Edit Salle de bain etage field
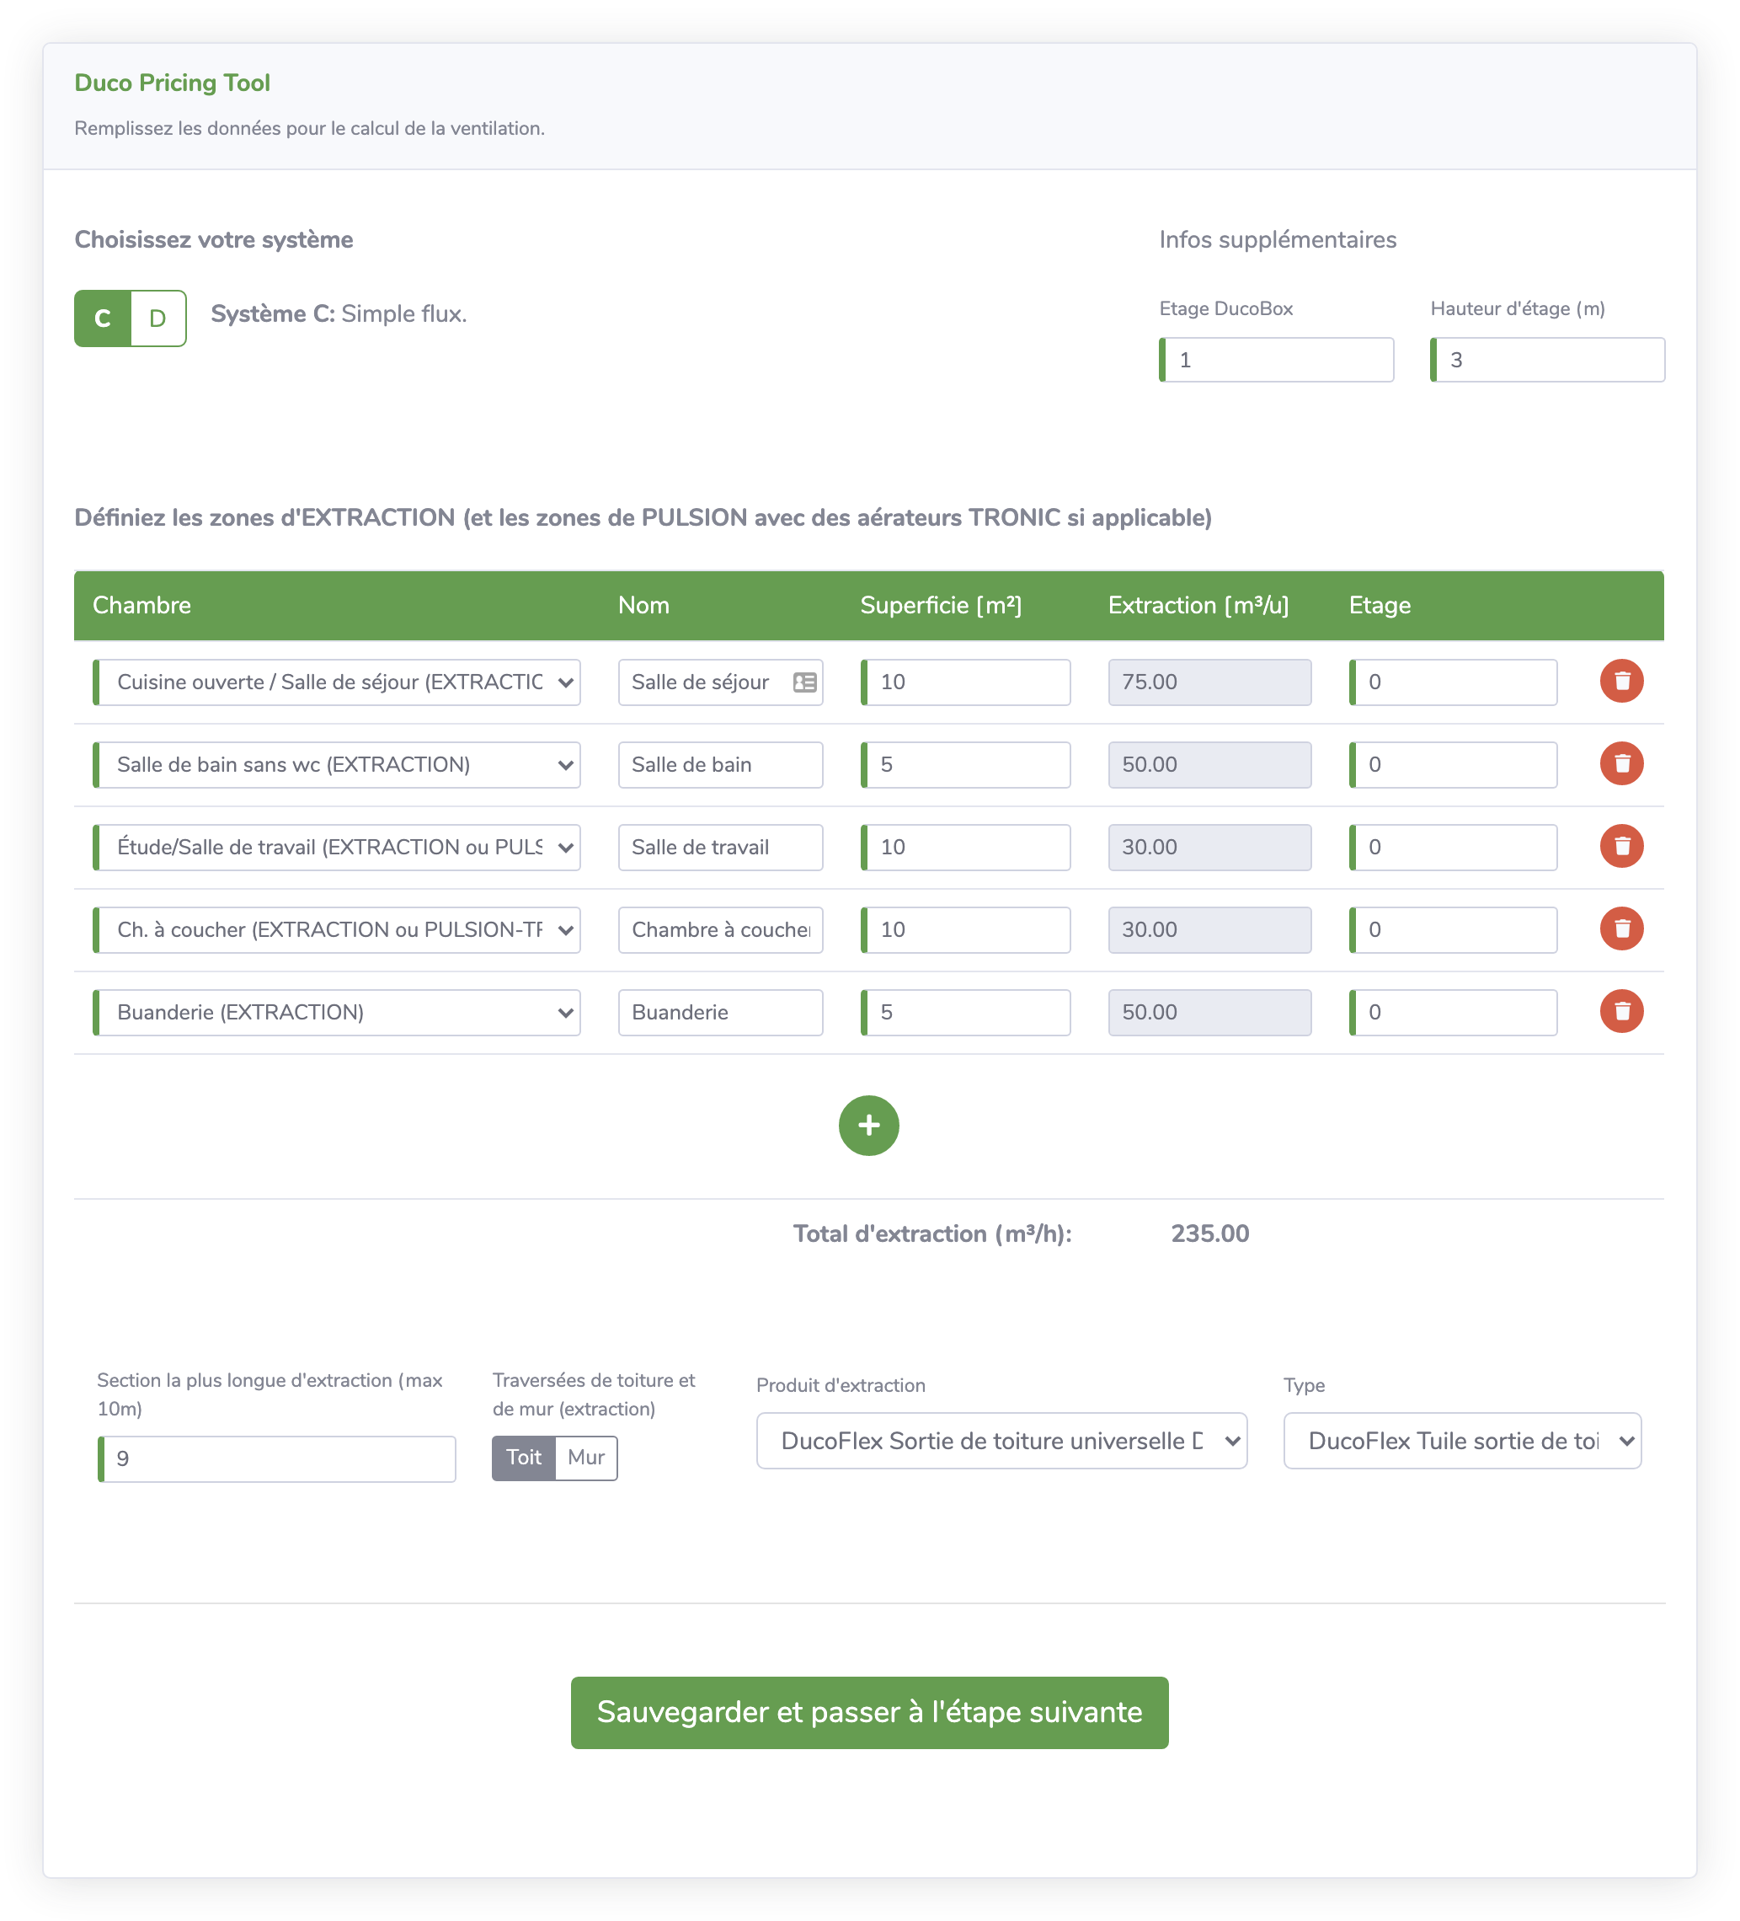 coord(1454,765)
